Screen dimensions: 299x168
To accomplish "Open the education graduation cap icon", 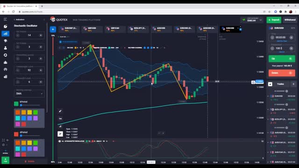I will tap(5, 41).
